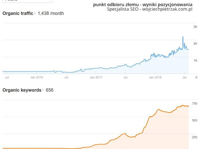Image resolution: width=202 pixels, height=149 pixels.
Task: Click the Organic keywords info icon
Action: tap(43, 90)
